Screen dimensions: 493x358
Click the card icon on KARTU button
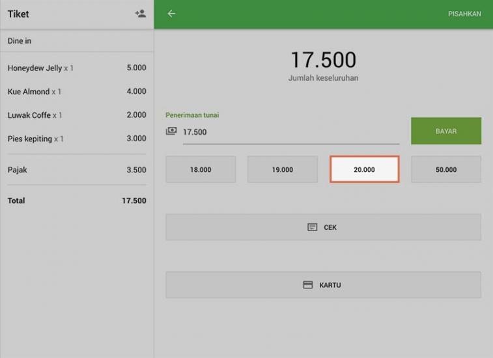click(308, 285)
